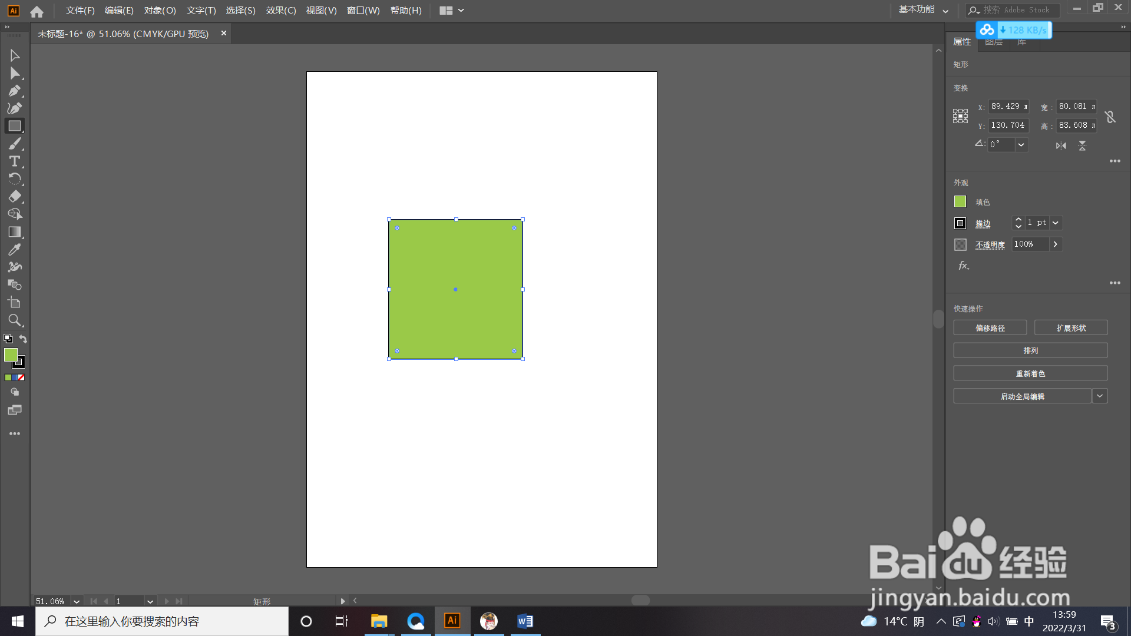Viewport: 1131px width, 636px height.
Task: Click 扩展形状 button
Action: point(1071,328)
